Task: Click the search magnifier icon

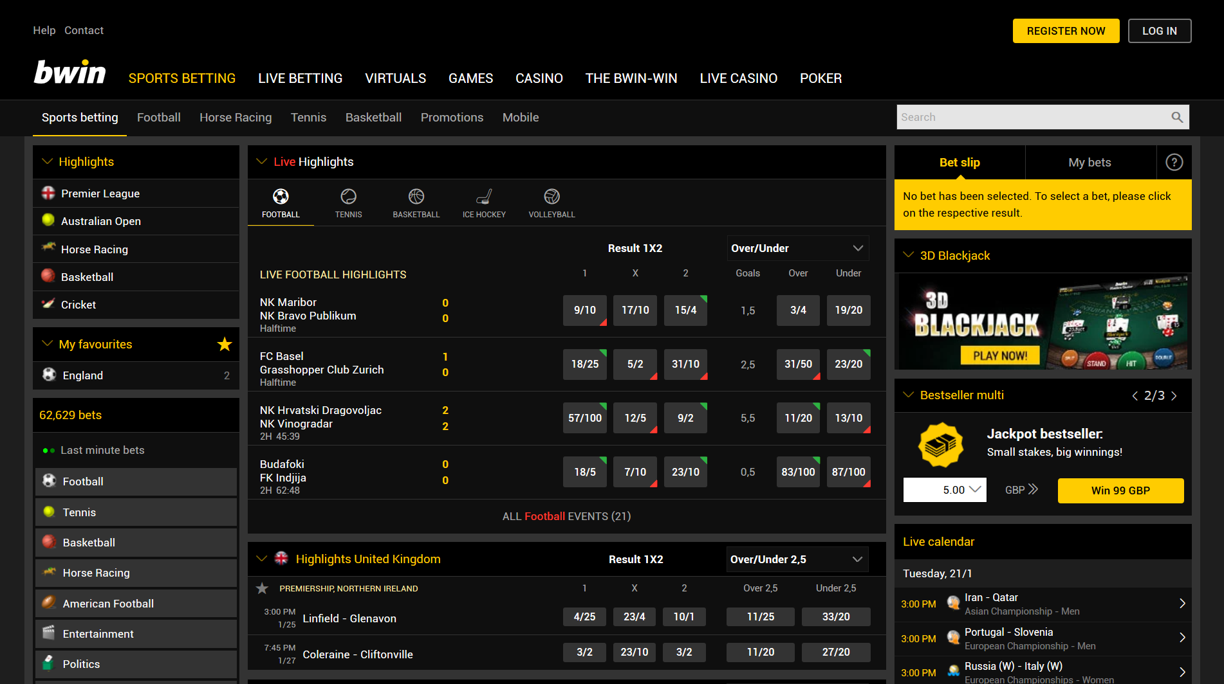Action: click(x=1177, y=117)
